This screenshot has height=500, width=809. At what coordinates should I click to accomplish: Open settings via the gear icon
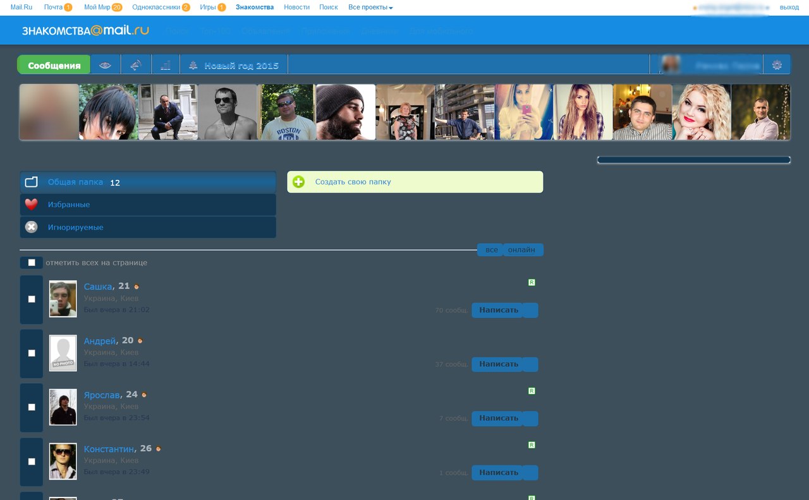(777, 65)
